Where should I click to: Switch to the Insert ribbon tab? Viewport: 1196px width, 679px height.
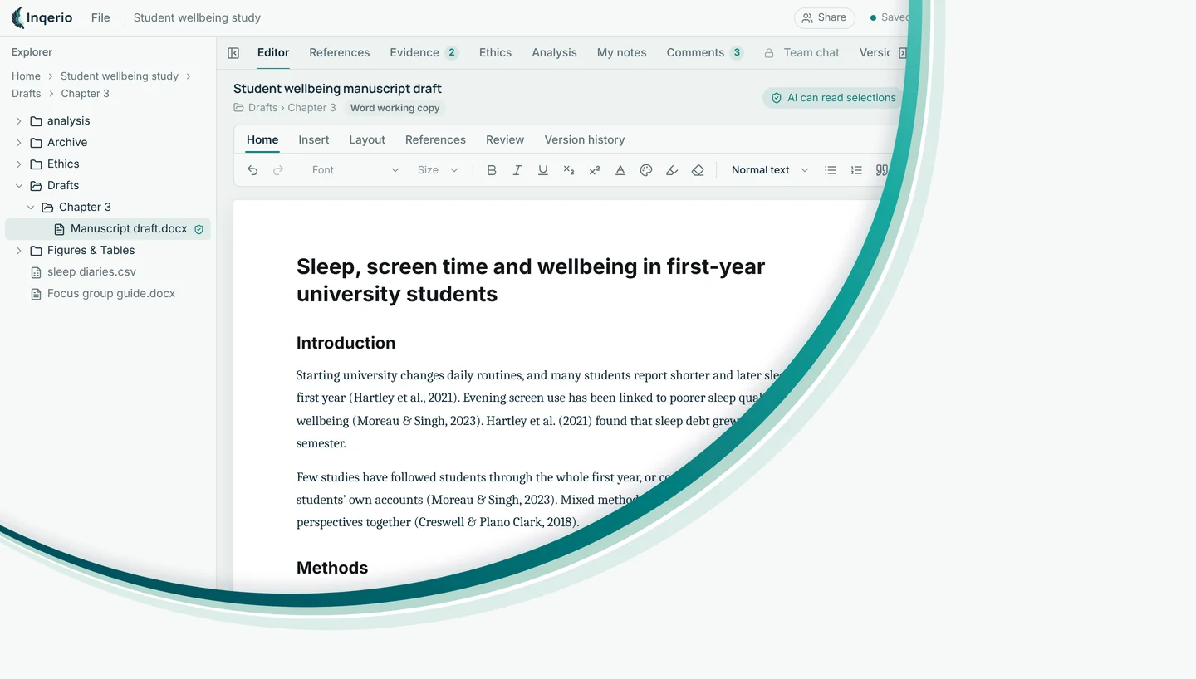(314, 139)
